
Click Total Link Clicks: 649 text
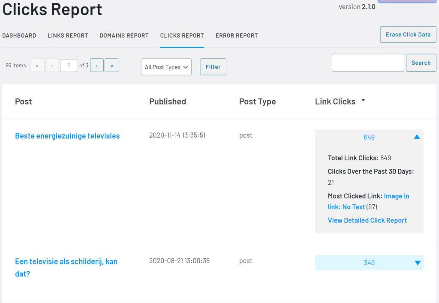360,158
